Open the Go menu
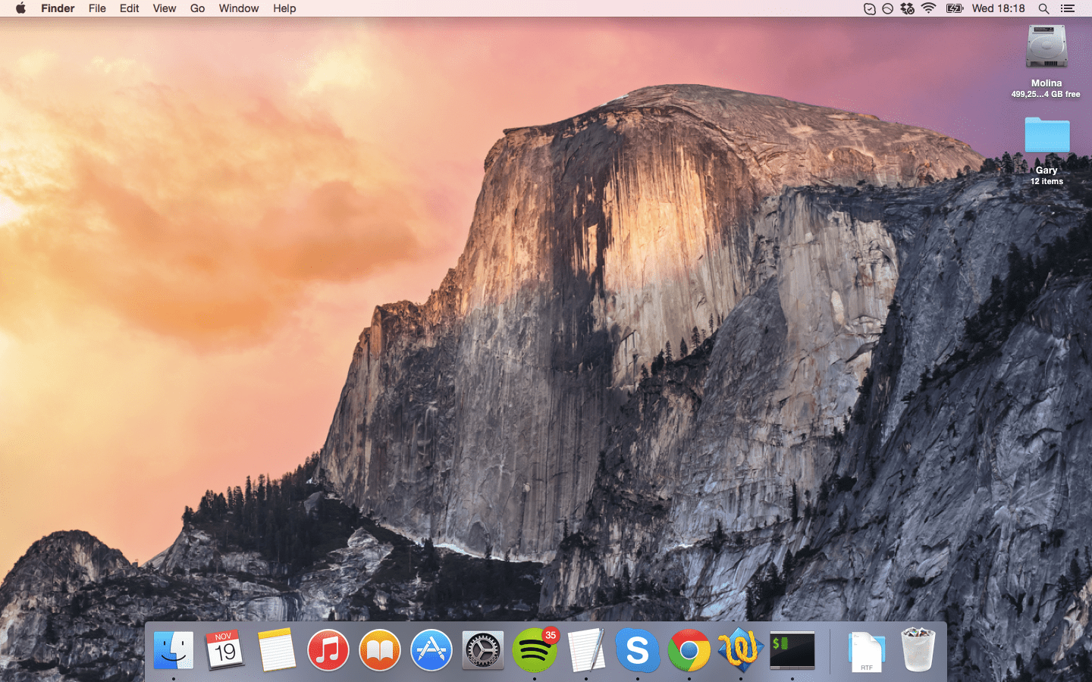This screenshot has height=682, width=1092. point(198,8)
